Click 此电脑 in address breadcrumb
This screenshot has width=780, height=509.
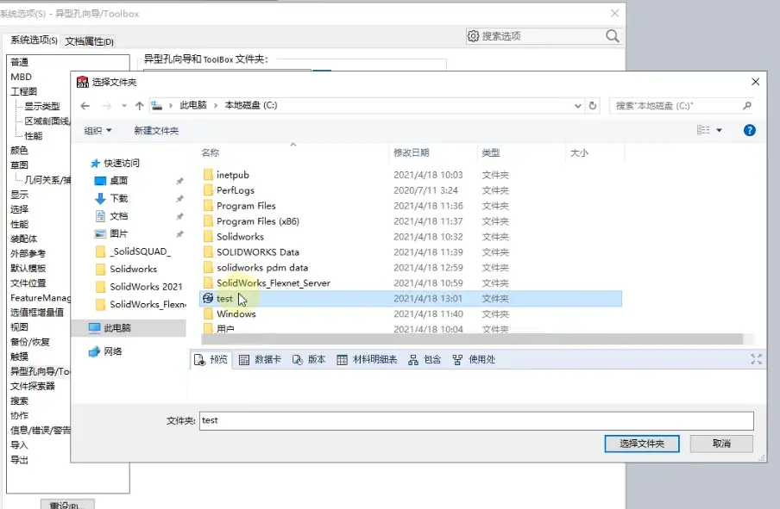pyautogui.click(x=193, y=105)
